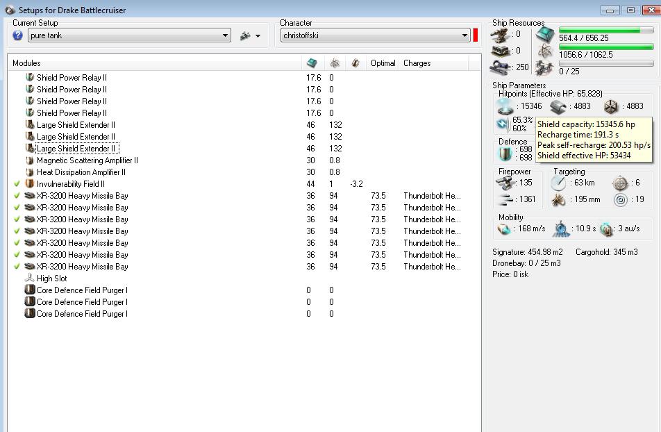Click the Invulnerability Field II module icon

[x=29, y=184]
